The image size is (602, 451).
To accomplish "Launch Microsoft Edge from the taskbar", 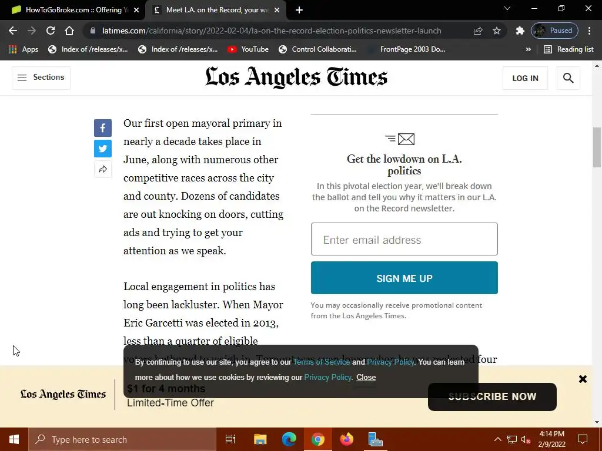I will [x=289, y=439].
